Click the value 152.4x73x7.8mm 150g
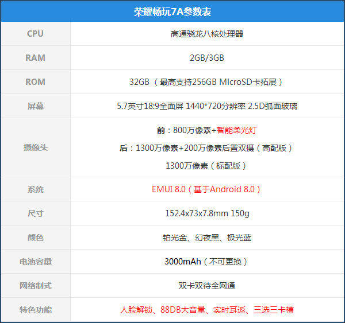The width and height of the screenshot is (345, 323). [x=207, y=213]
